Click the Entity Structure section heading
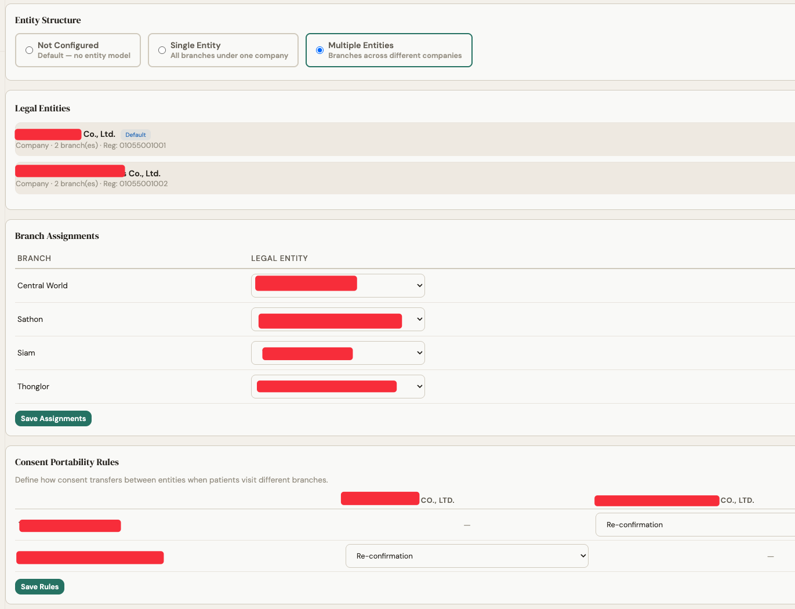Screen dimensions: 795x609 pos(48,20)
